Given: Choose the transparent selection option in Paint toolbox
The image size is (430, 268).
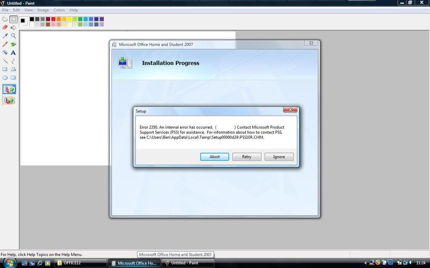Looking at the screenshot, I should pyautogui.click(x=9, y=100).
